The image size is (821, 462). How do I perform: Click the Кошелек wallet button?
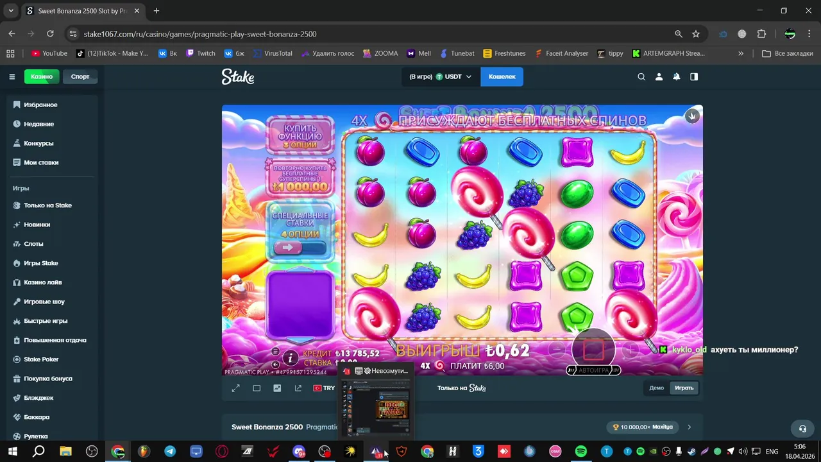[502, 76]
